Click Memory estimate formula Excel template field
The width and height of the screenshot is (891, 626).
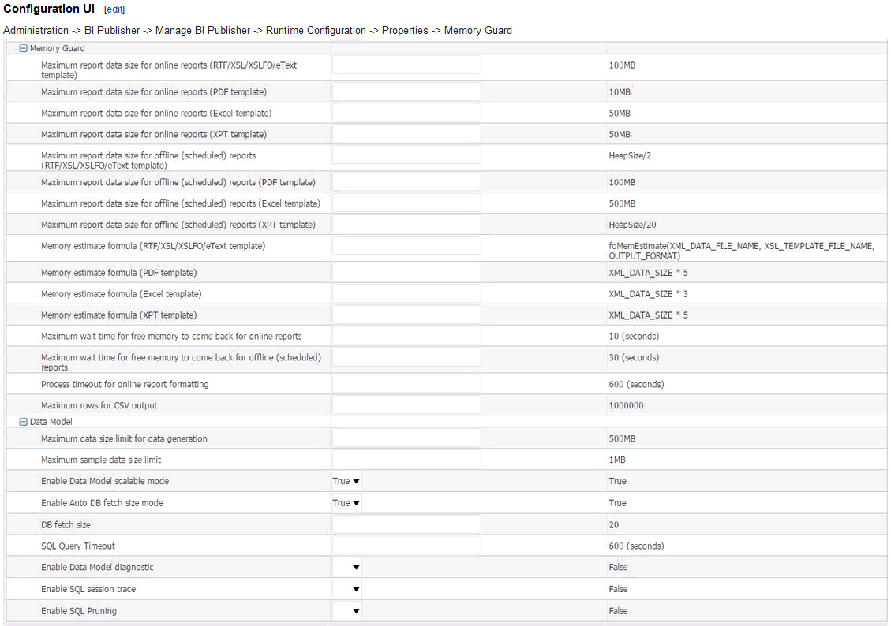click(x=406, y=293)
